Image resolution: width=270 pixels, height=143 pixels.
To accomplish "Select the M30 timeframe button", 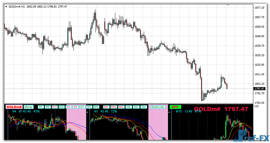I will 61,107.
